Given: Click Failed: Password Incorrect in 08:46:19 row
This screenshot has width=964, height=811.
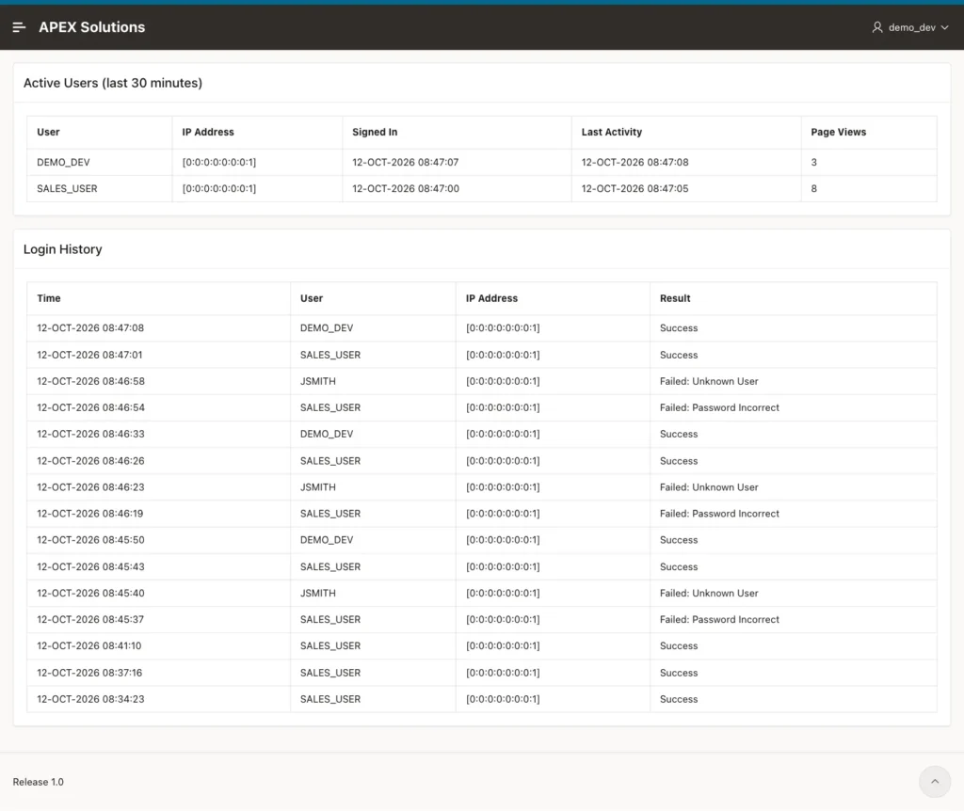Looking at the screenshot, I should [719, 514].
